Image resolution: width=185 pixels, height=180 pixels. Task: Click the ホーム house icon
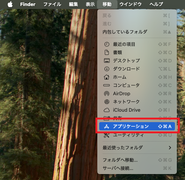(x=107, y=77)
